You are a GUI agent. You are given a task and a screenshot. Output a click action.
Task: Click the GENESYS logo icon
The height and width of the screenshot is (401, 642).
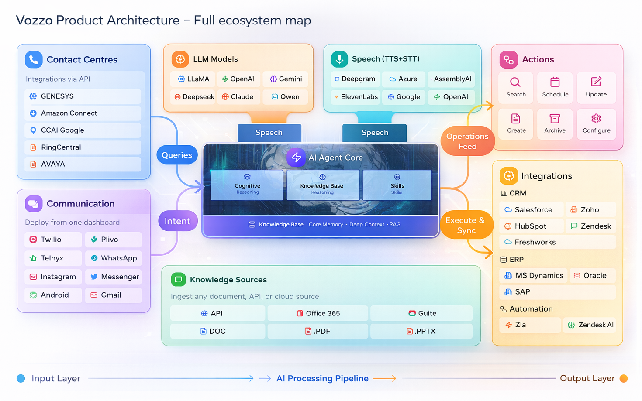(x=33, y=96)
